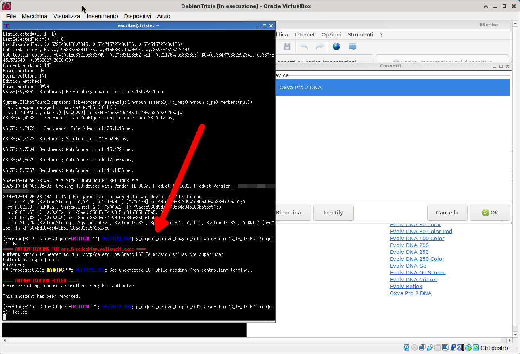This screenshot has height=354, width=520.
Task: Select Oxva Pro 2 DNA in device list
Action: coord(301,88)
